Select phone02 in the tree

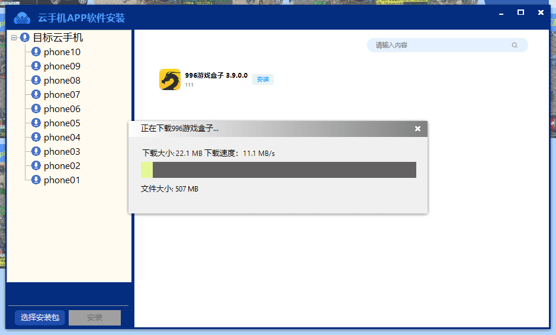(62, 166)
